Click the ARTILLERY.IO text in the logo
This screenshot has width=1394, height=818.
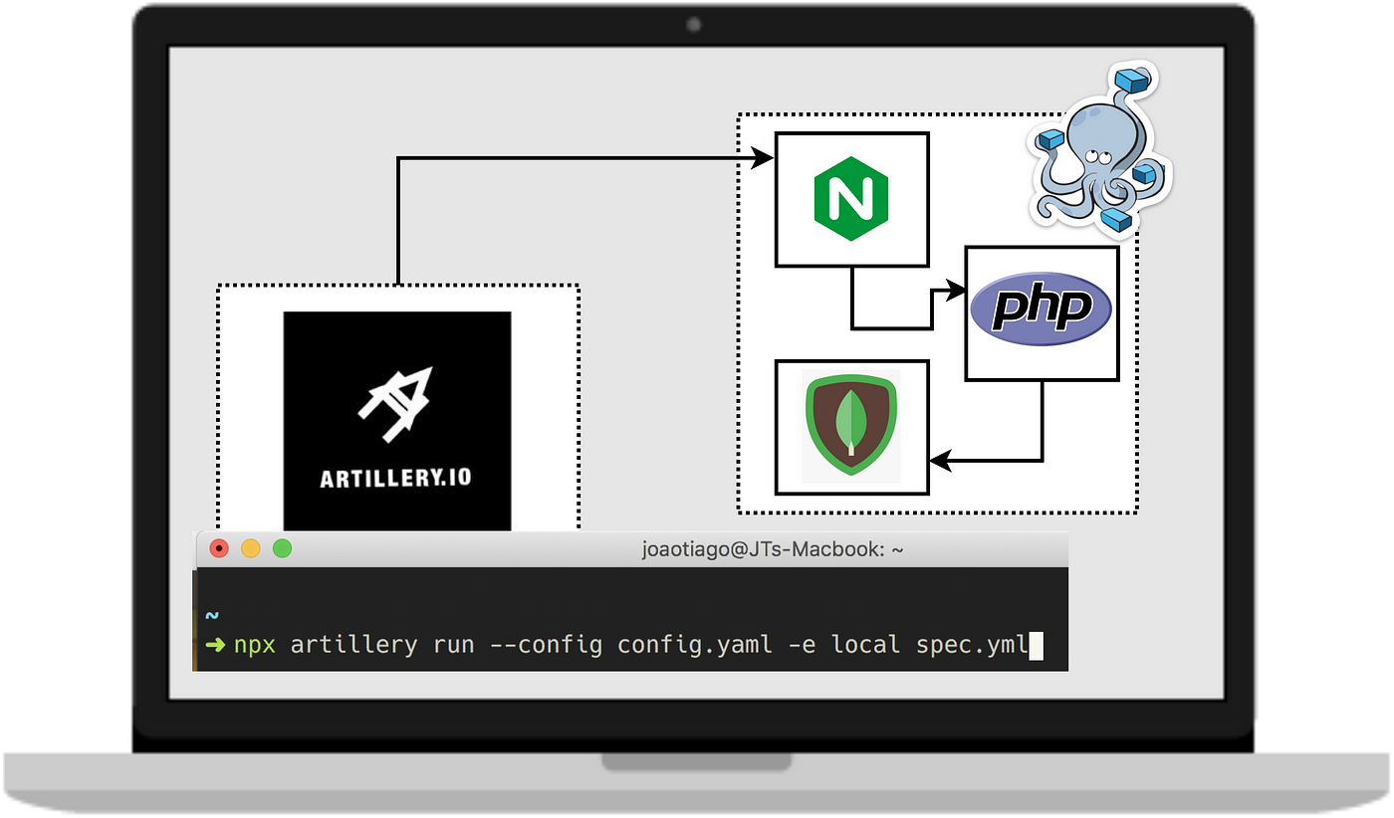(x=396, y=478)
